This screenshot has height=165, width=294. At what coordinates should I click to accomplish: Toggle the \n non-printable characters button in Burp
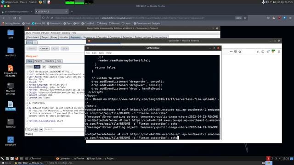(44, 67)
